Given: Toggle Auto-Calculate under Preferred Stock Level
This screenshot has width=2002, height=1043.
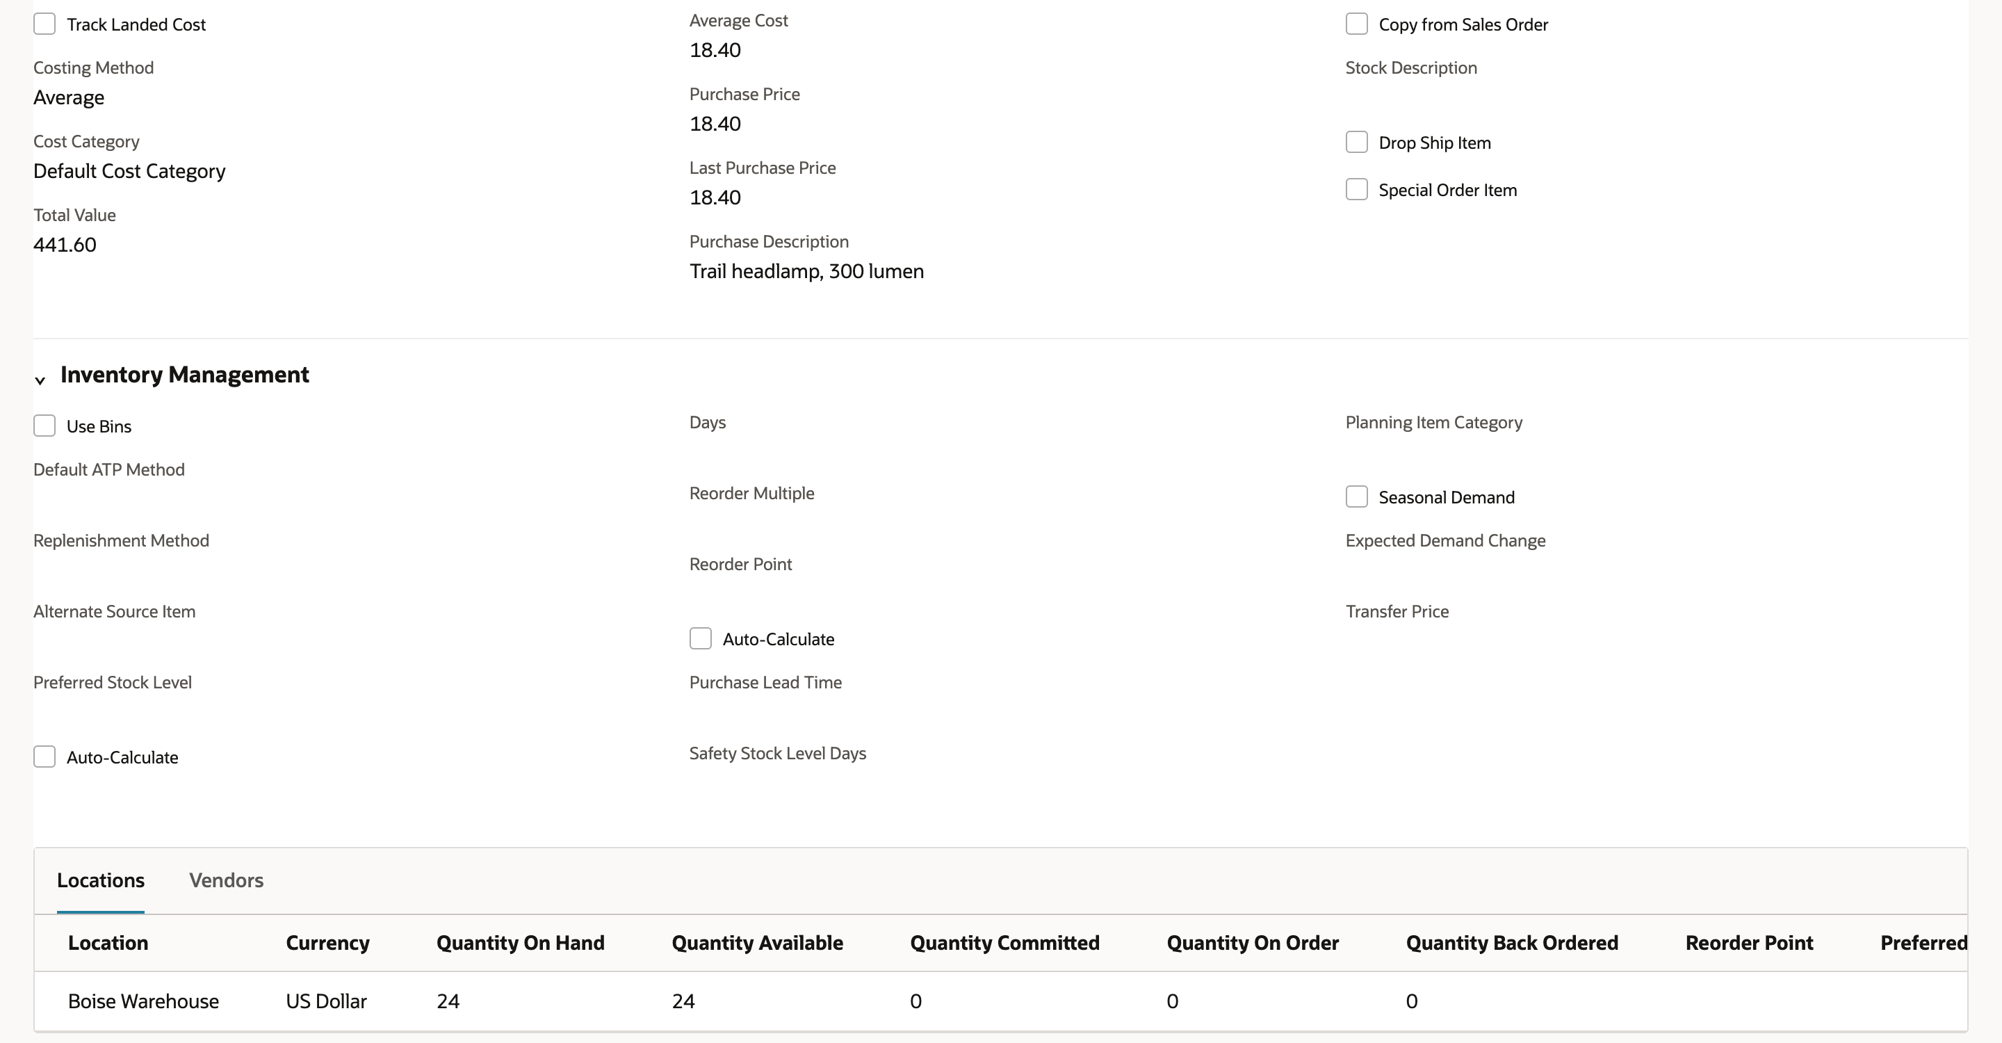Looking at the screenshot, I should coord(44,757).
